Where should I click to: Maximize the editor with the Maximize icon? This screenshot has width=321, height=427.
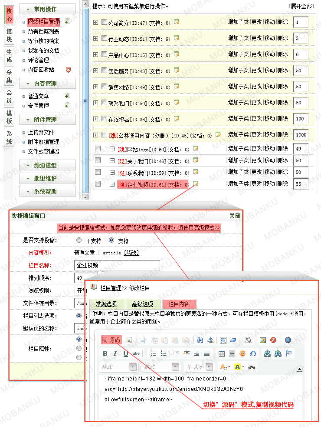click(288, 340)
